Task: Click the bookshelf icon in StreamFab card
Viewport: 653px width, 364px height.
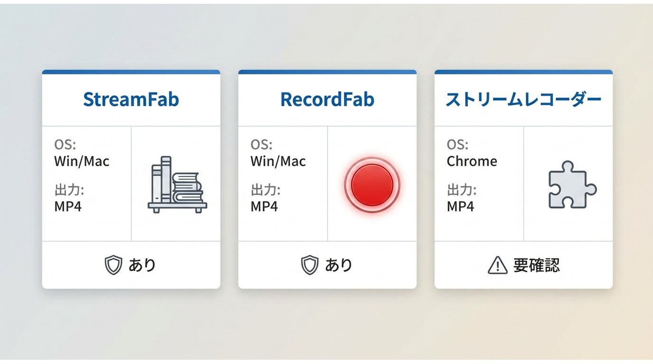Action: [177, 184]
